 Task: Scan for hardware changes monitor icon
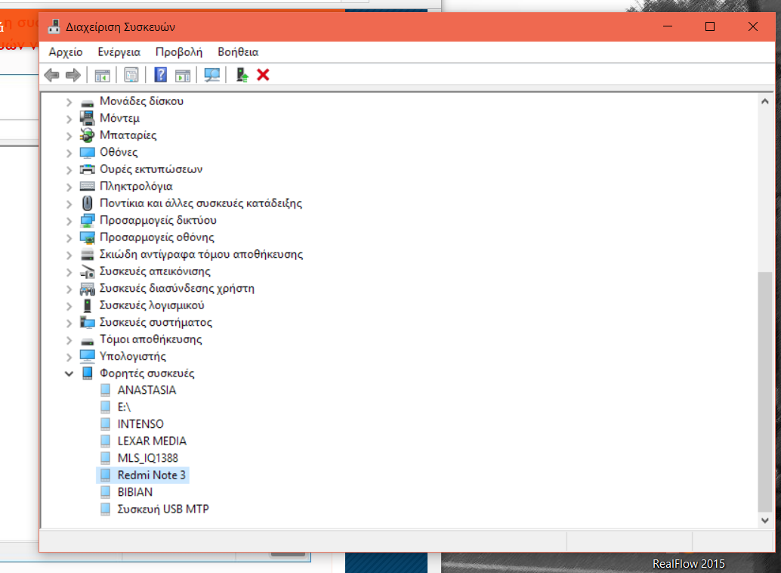pos(211,76)
